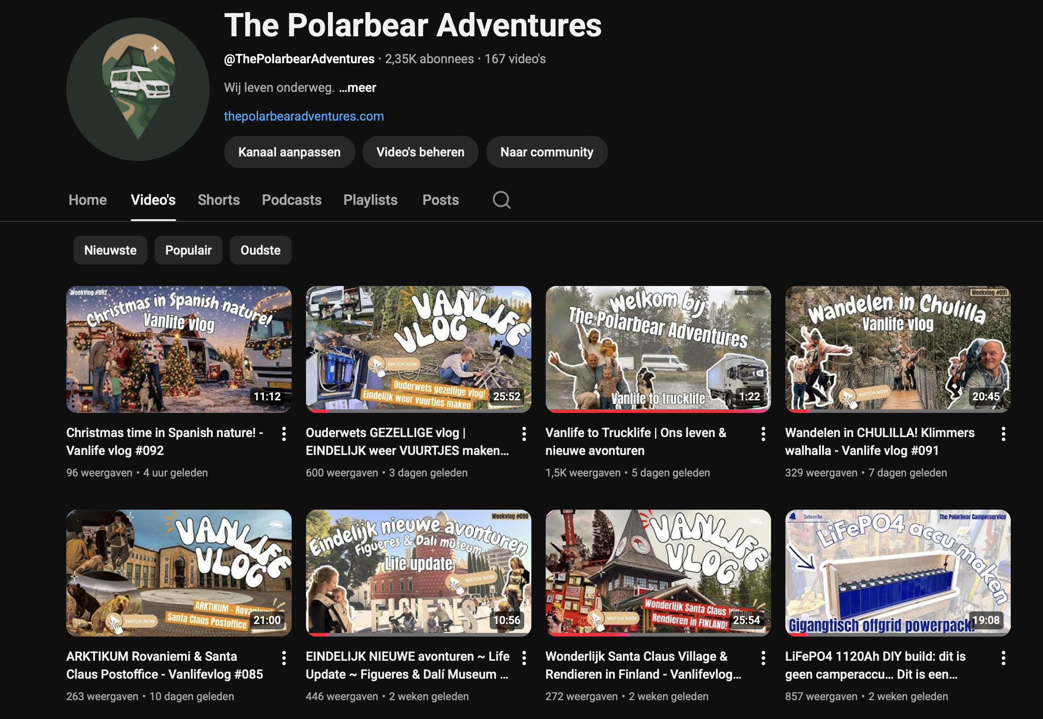
Task: Play the Figueres & Dalí museum thumbnail
Action: click(x=418, y=572)
